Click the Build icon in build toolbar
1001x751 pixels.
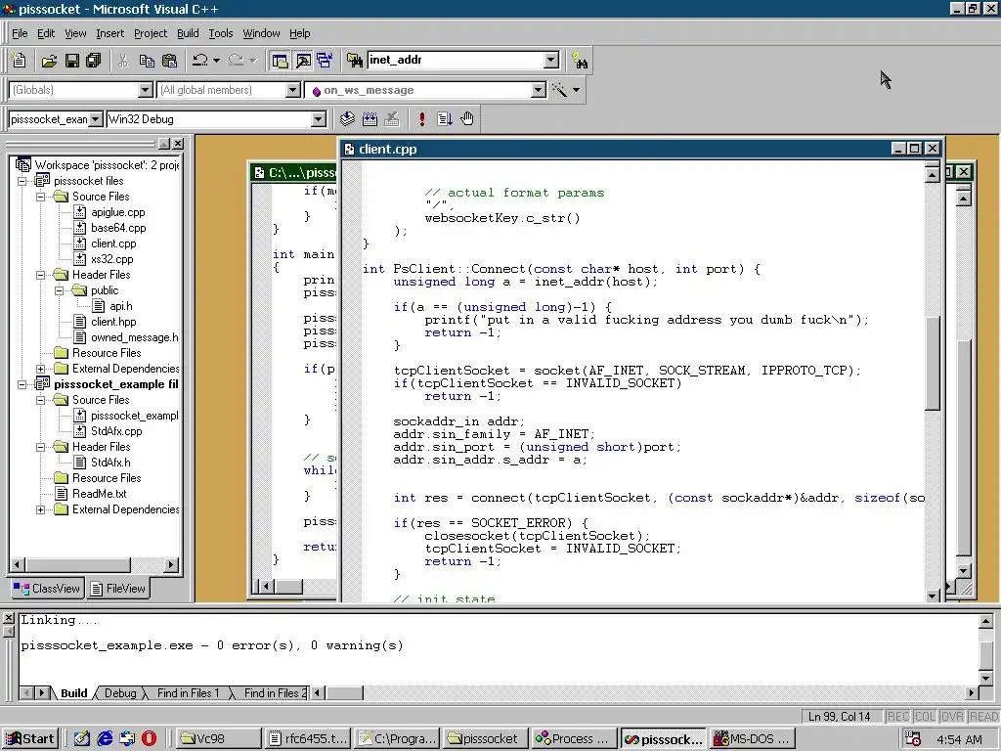(x=370, y=118)
